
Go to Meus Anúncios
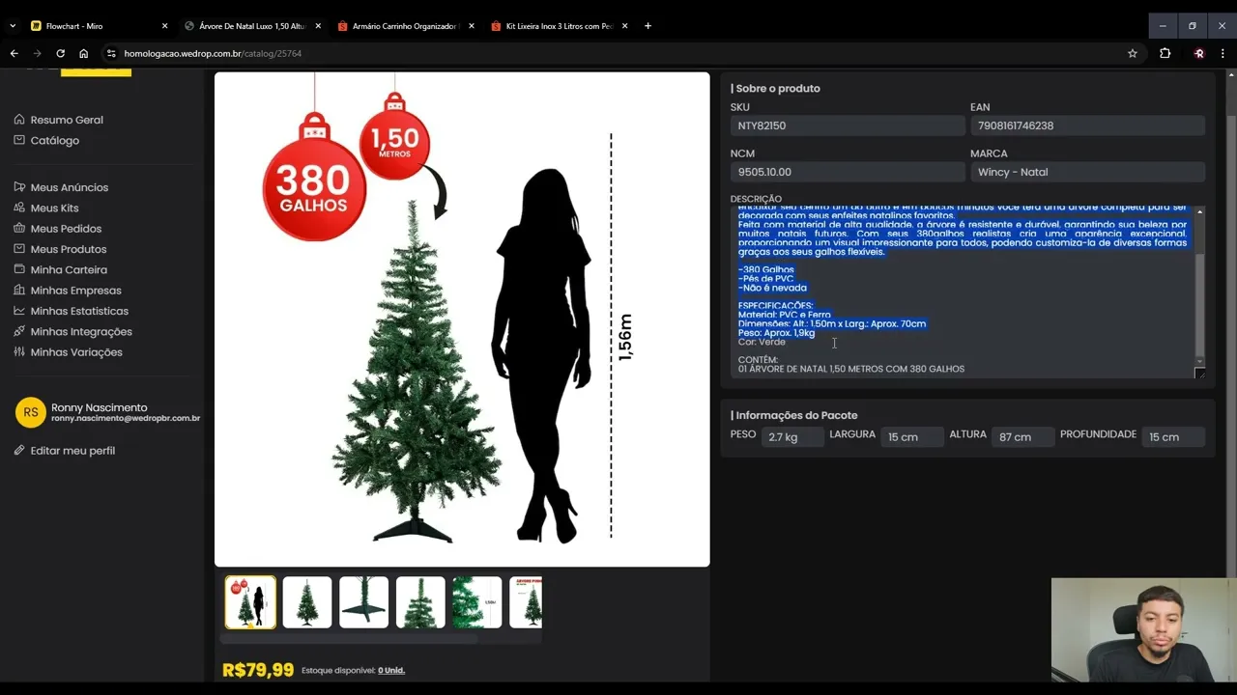(70, 187)
